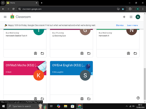This screenshot has height=109, width=146.
Task: Open your work for 09/En4 English class
Action: [x=82, y=99]
